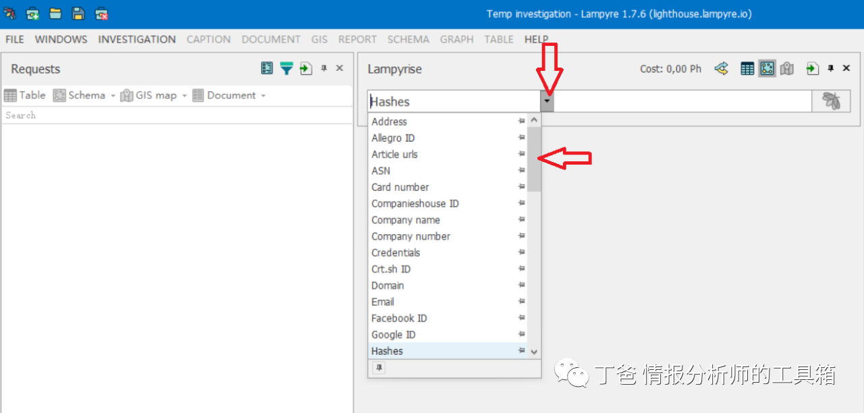Expand the Document dropdown arrow in Requests
This screenshot has width=864, height=413.
pyautogui.click(x=263, y=96)
